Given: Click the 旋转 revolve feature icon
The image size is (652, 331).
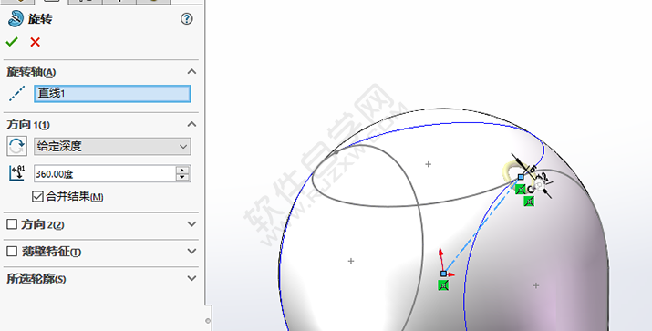Looking at the screenshot, I should pyautogui.click(x=16, y=19).
